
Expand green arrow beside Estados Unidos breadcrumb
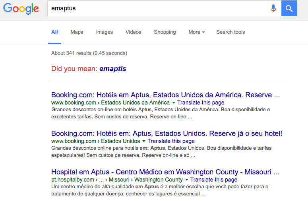(x=144, y=141)
